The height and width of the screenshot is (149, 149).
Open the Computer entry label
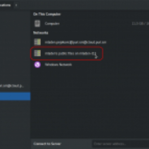pyautogui.click(x=52, y=24)
